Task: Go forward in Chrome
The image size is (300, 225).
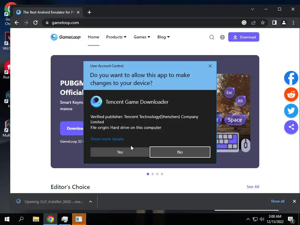Action: (26, 23)
